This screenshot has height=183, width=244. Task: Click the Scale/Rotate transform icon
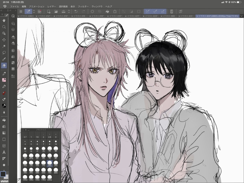coord(115,11)
